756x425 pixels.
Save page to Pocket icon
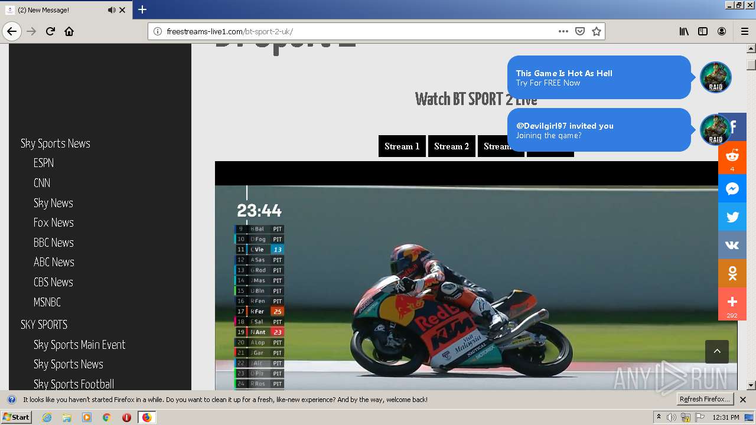coord(580,31)
